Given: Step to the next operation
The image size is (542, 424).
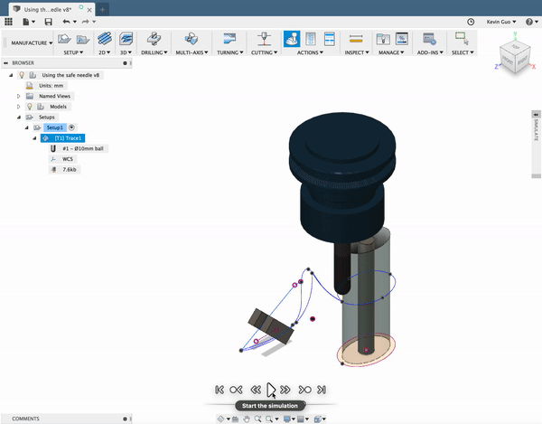Looking at the screenshot, I should [304, 390].
